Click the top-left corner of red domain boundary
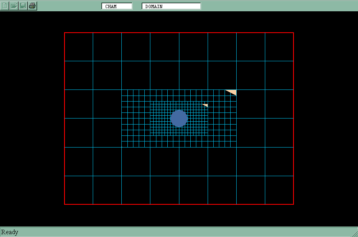The height and width of the screenshot is (237, 358). point(65,33)
